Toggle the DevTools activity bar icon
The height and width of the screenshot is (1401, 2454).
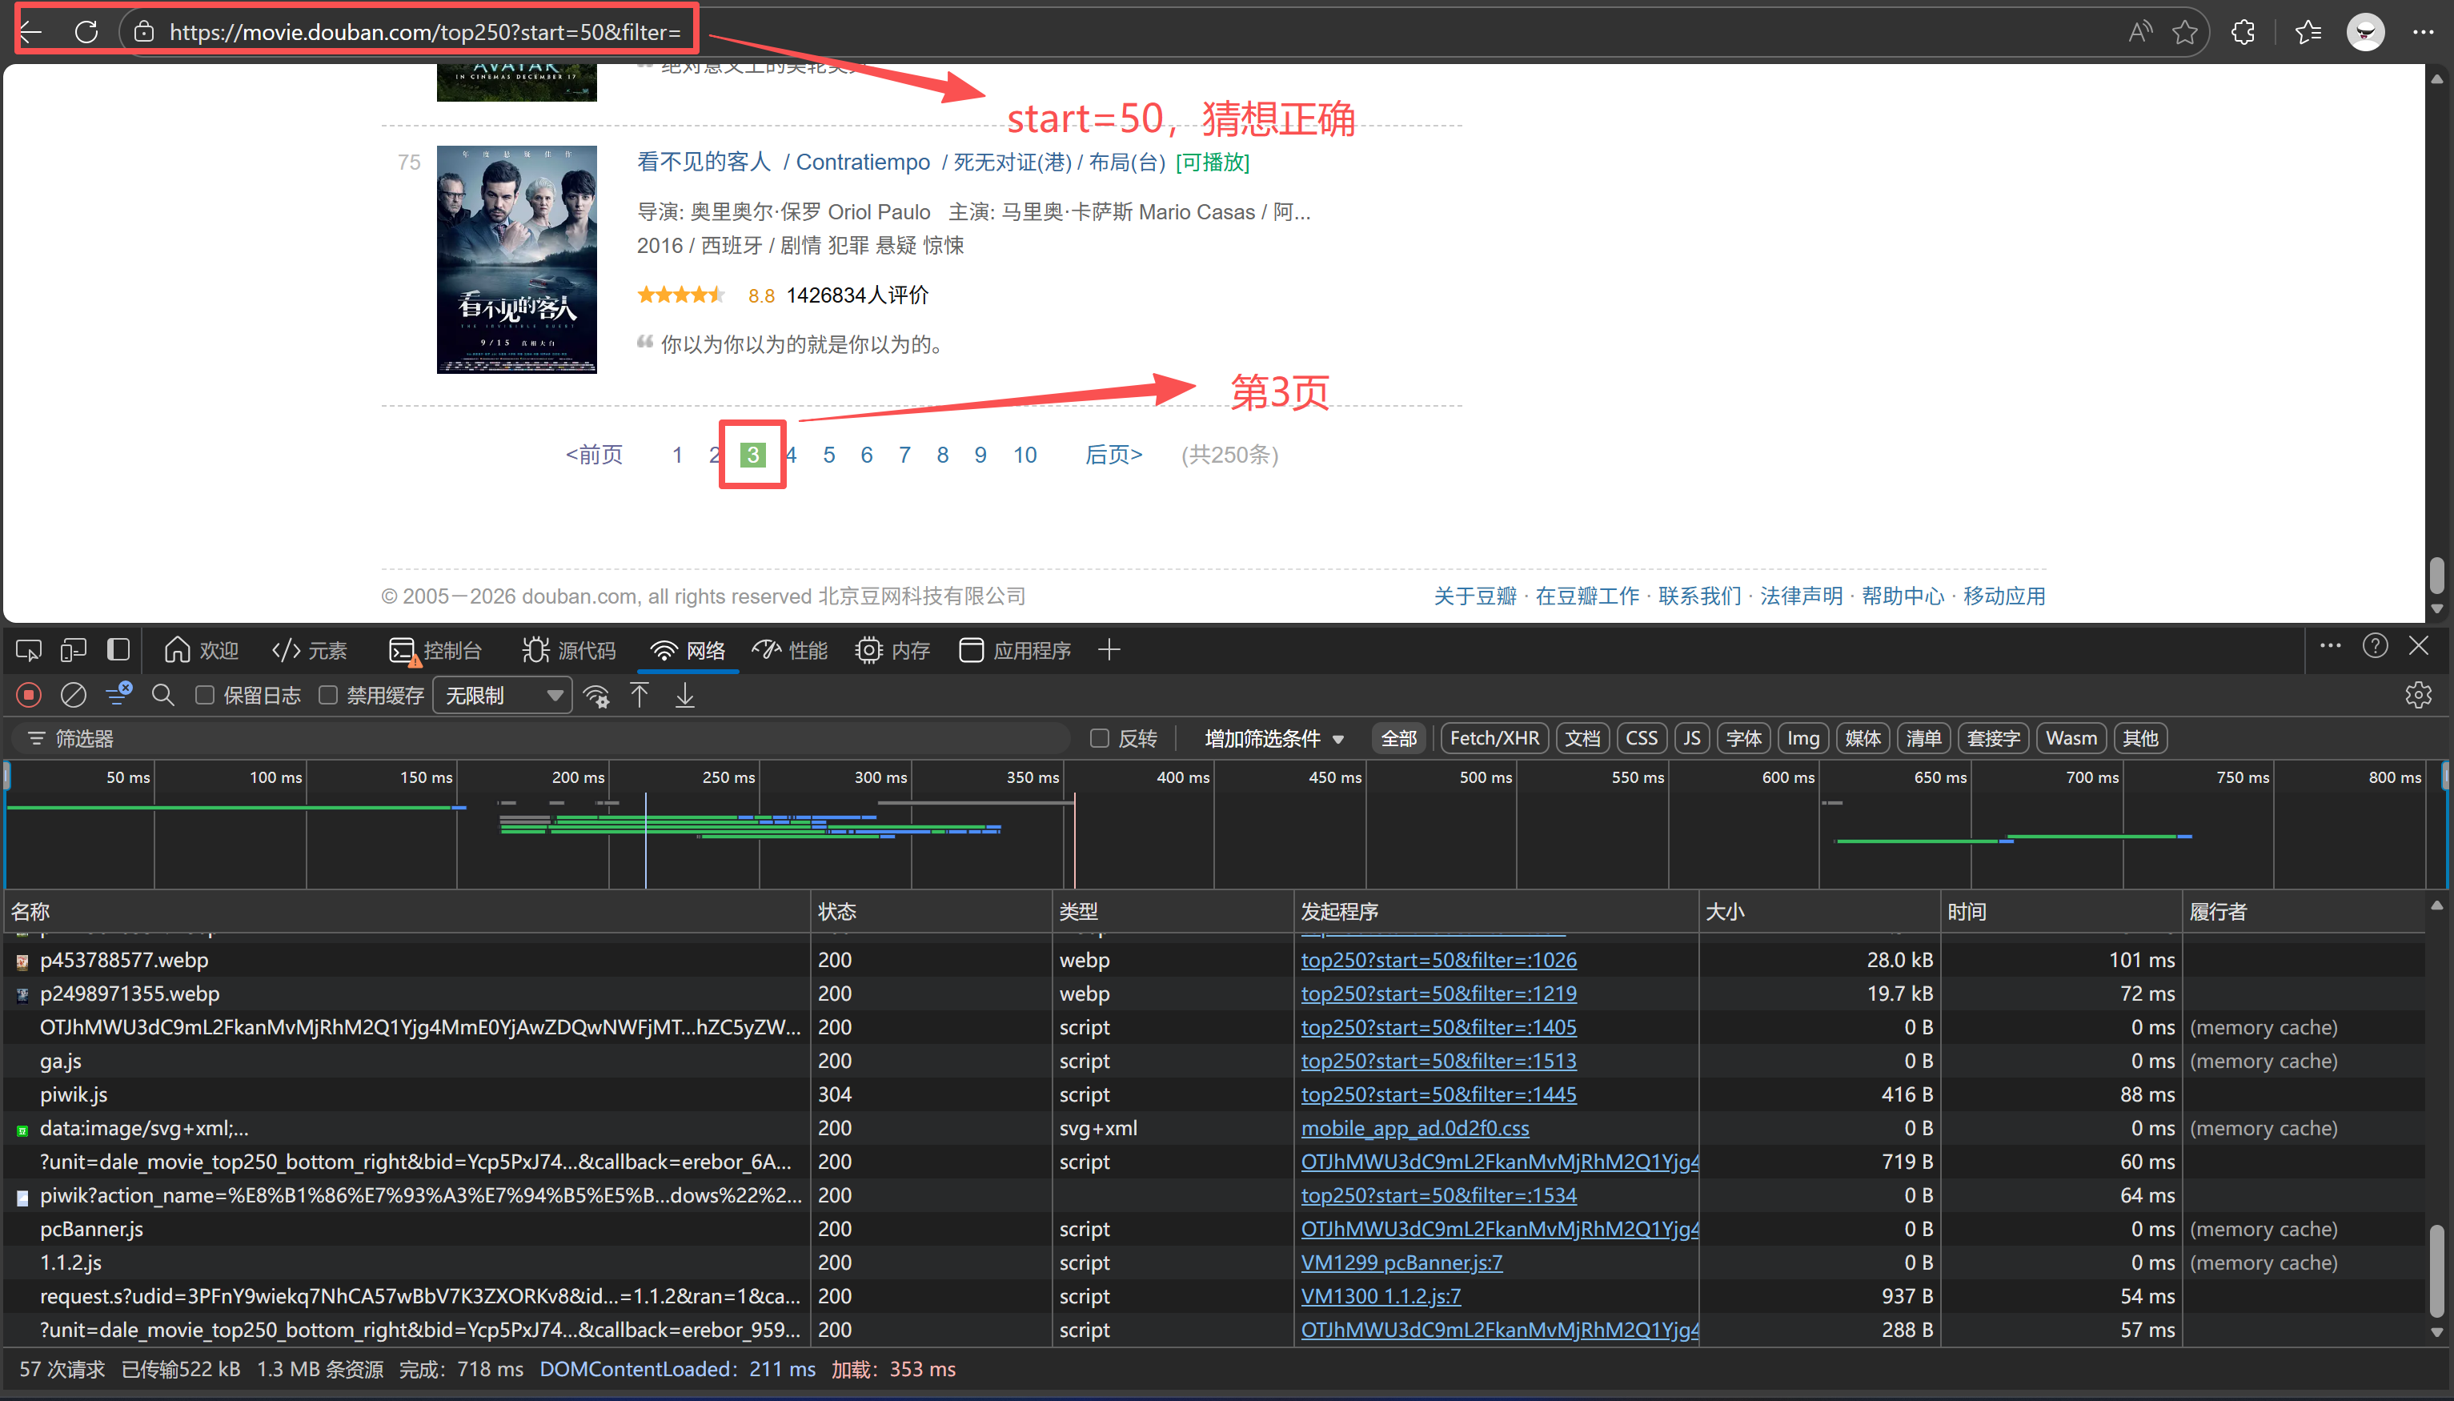118,650
